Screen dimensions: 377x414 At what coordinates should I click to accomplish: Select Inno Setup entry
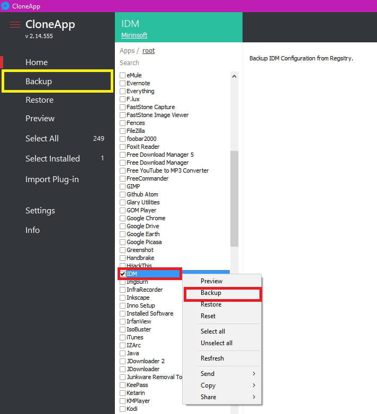141,305
